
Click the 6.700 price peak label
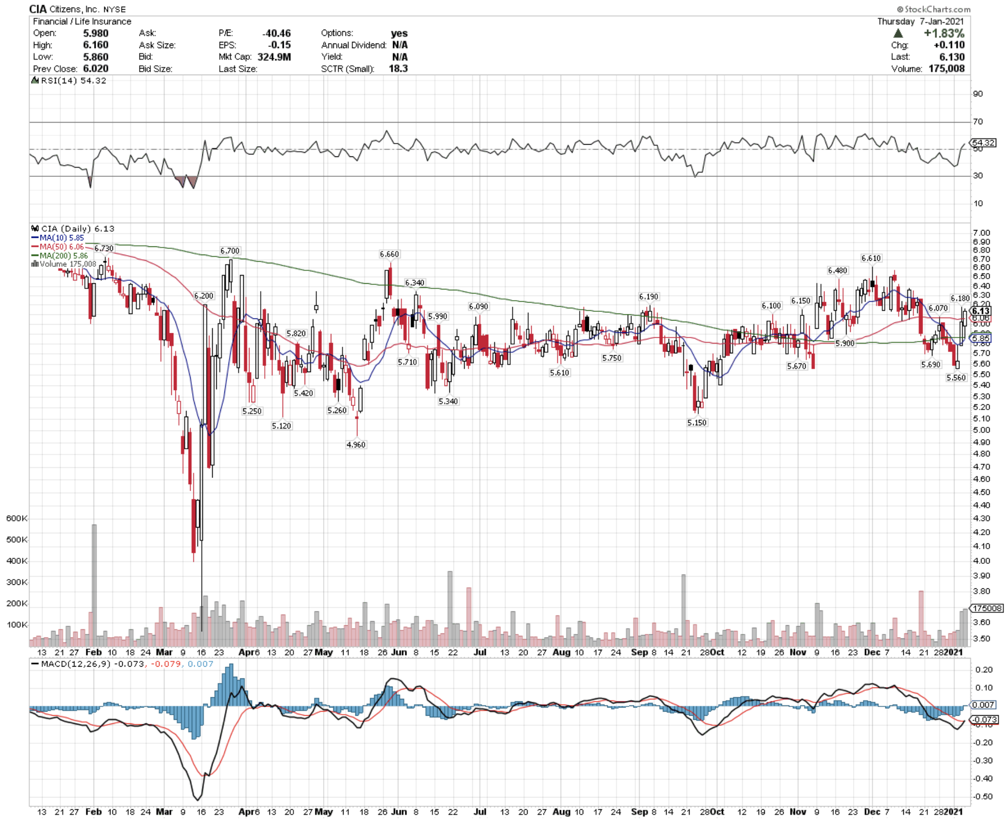tap(230, 250)
